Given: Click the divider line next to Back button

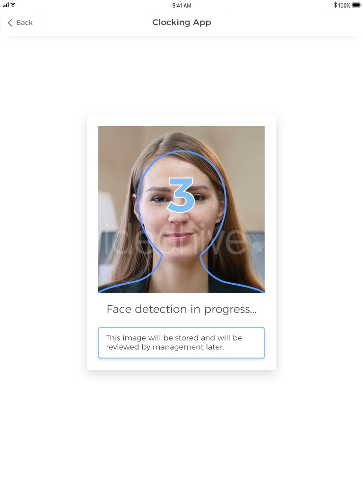Looking at the screenshot, I should pos(41,23).
